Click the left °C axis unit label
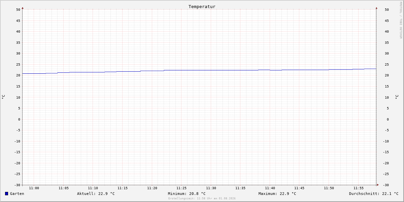This screenshot has height=202, width=404. (x=3, y=97)
